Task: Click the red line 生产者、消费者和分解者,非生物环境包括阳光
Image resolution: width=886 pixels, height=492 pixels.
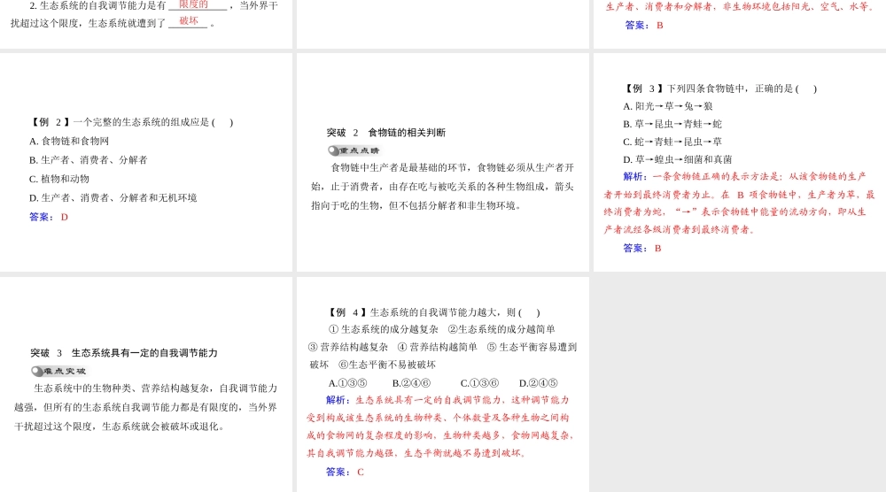Action: [x=740, y=7]
